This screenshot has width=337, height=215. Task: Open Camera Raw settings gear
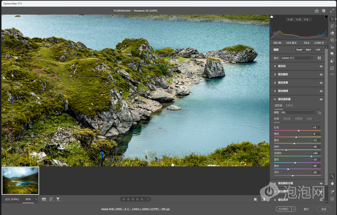pos(324,10)
